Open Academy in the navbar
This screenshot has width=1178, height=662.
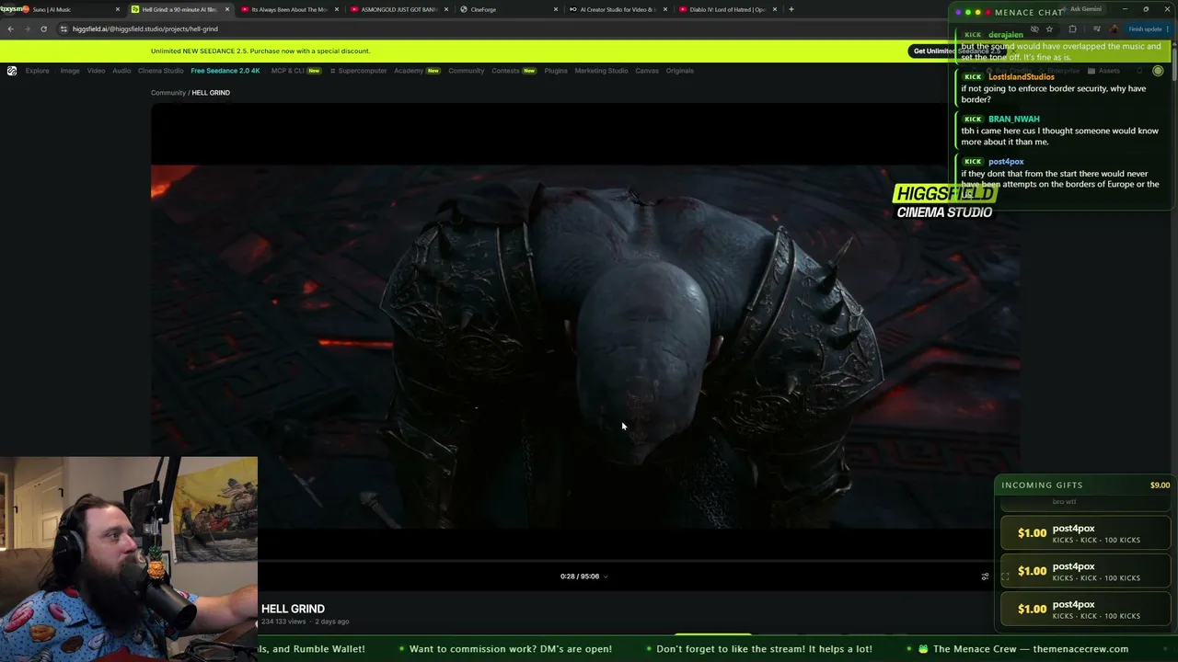pyautogui.click(x=418, y=71)
